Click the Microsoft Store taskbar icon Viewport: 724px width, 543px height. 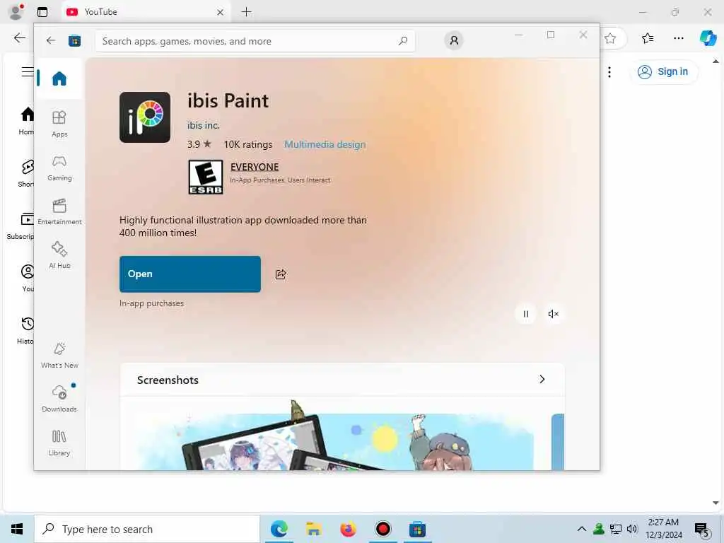[417, 529]
